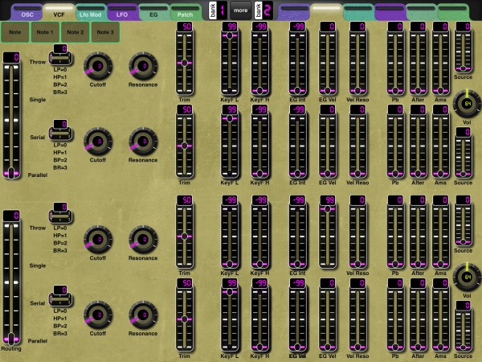Click the KeyF L slider handle in the third row

click(230, 264)
